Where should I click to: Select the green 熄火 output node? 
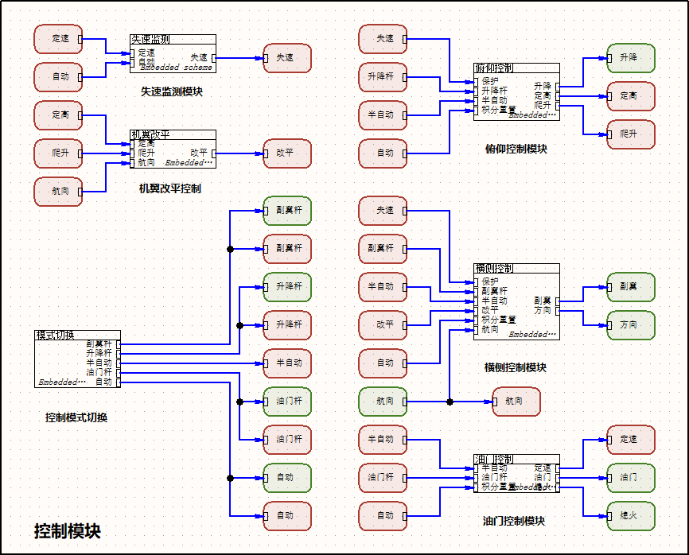point(631,516)
